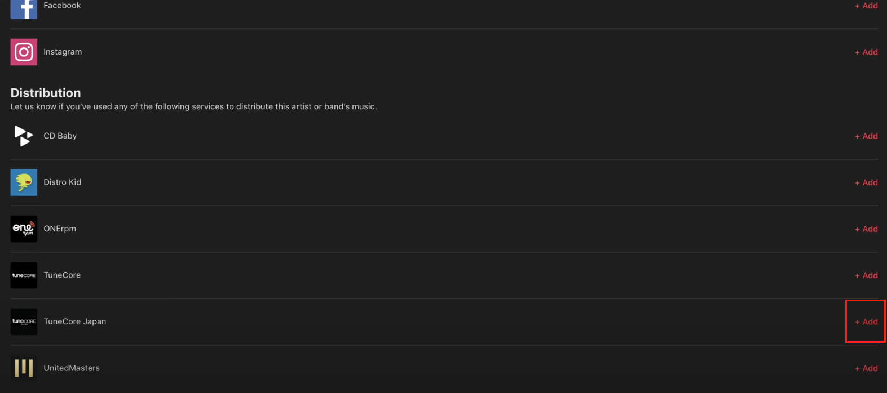Add a Facebook account link
This screenshot has height=393, width=887.
point(866,6)
